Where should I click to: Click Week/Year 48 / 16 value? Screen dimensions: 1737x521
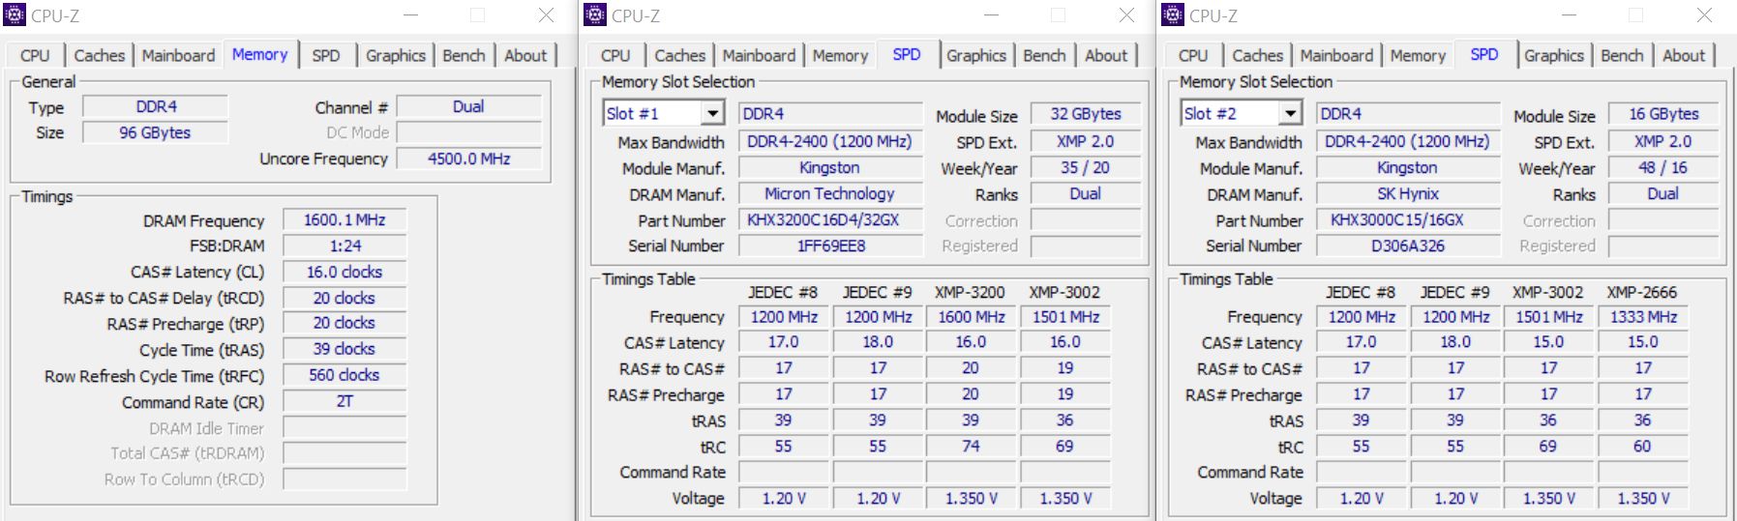1663,167
